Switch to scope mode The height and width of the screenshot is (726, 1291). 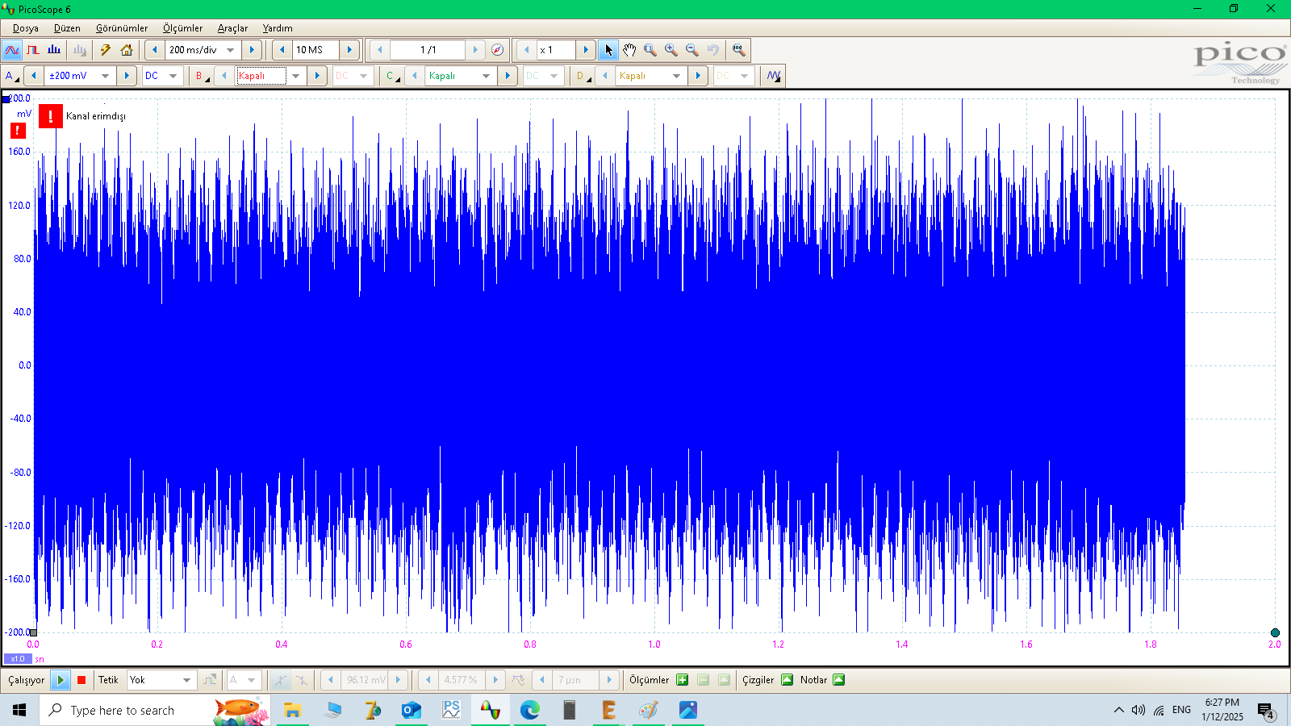click(x=12, y=50)
